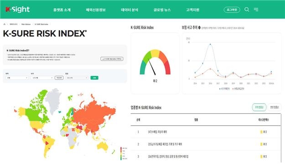Open the 데이터 분석 menu
The width and height of the screenshot is (285, 164).
tap(130, 10)
